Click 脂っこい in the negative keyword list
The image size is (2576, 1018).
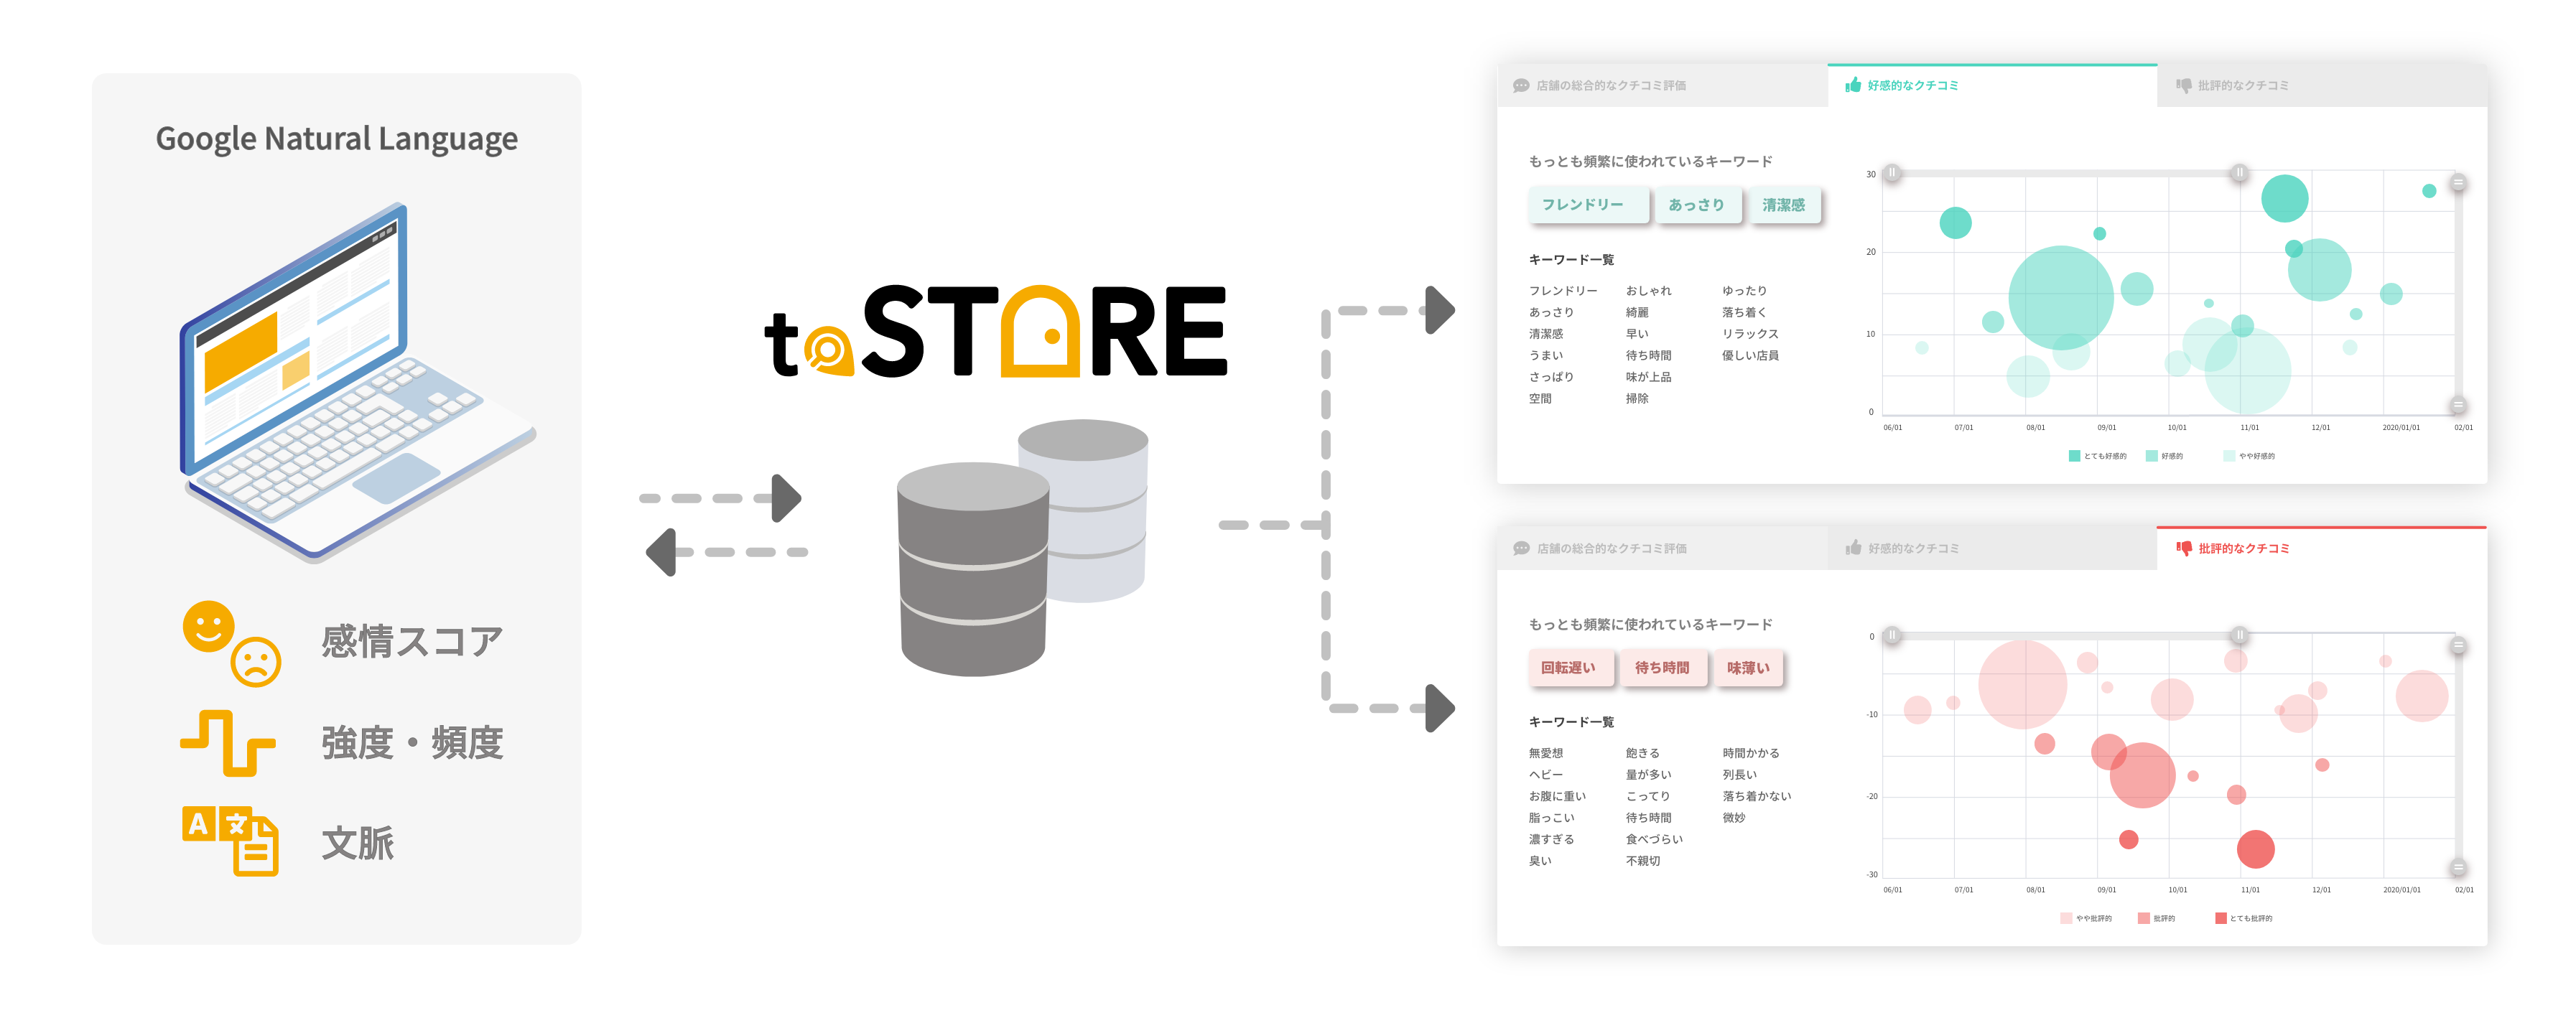coord(1551,818)
